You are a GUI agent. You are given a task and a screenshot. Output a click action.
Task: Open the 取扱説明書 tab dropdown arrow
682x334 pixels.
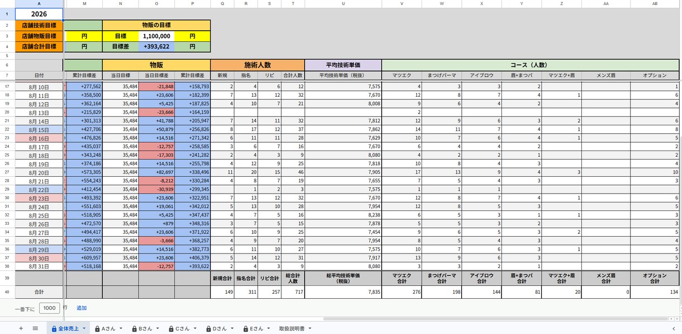[310, 328]
